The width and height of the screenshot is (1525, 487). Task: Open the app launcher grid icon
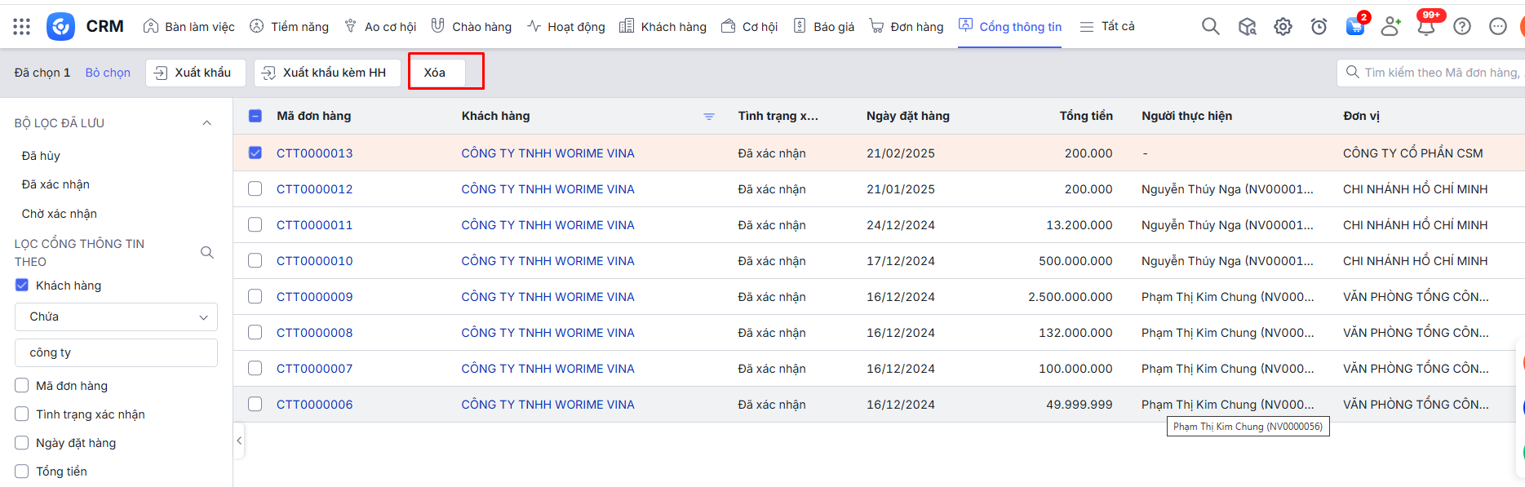pos(22,27)
